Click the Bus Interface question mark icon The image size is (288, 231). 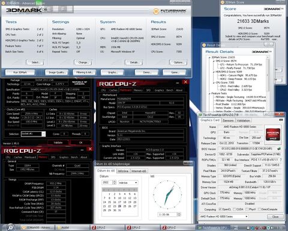pyautogui.click(x=281, y=160)
